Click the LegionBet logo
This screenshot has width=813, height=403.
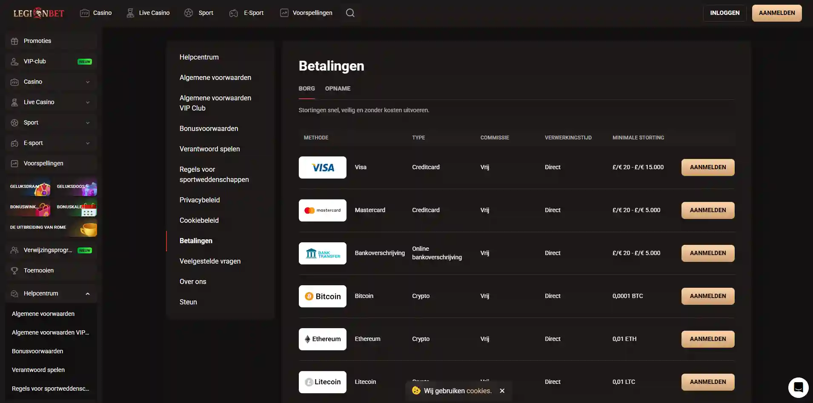(x=39, y=13)
